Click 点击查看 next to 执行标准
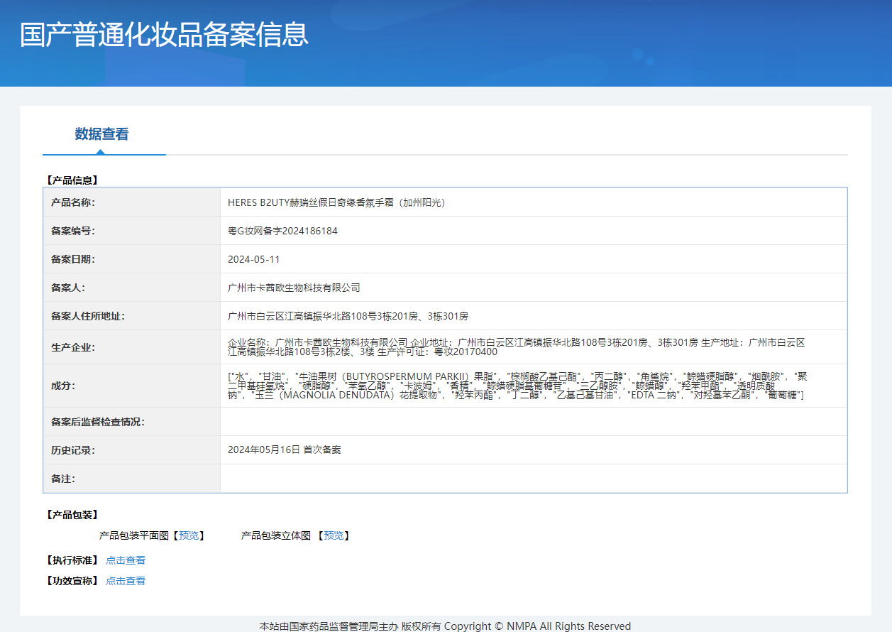The image size is (892, 632). coord(126,560)
